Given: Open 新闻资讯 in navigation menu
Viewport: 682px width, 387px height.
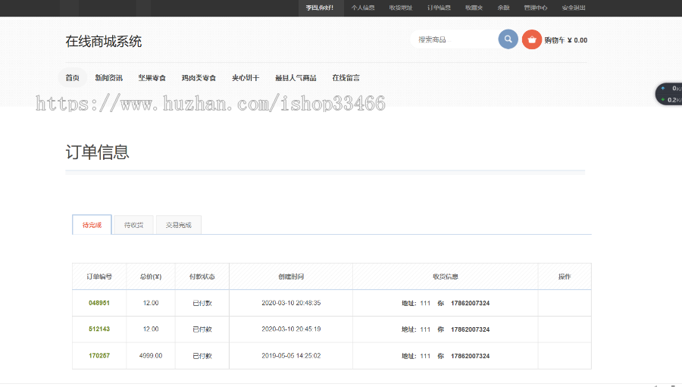Looking at the screenshot, I should click(108, 78).
